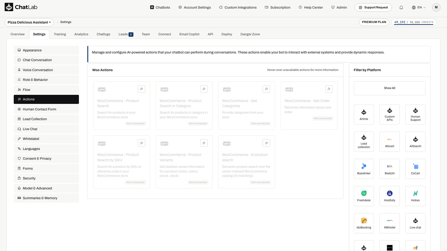Open Languages settings in sidebar
Screen dimensions: 447x251
pyautogui.click(x=46, y=149)
